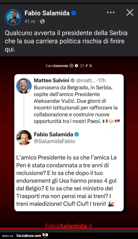Click the blue verified badge beside the header name
138x239 pixels.
coord(74,13)
